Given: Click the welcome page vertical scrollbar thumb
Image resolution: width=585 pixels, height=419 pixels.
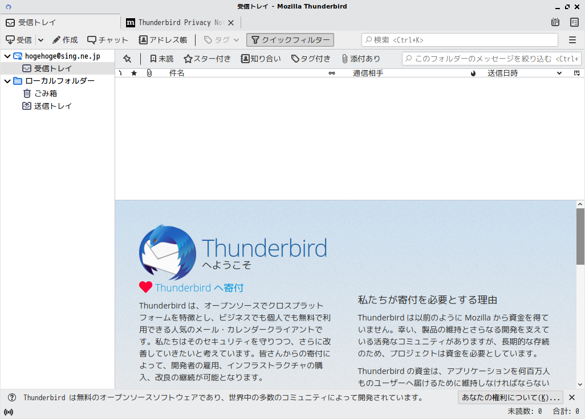Looking at the screenshot, I should tap(580, 237).
